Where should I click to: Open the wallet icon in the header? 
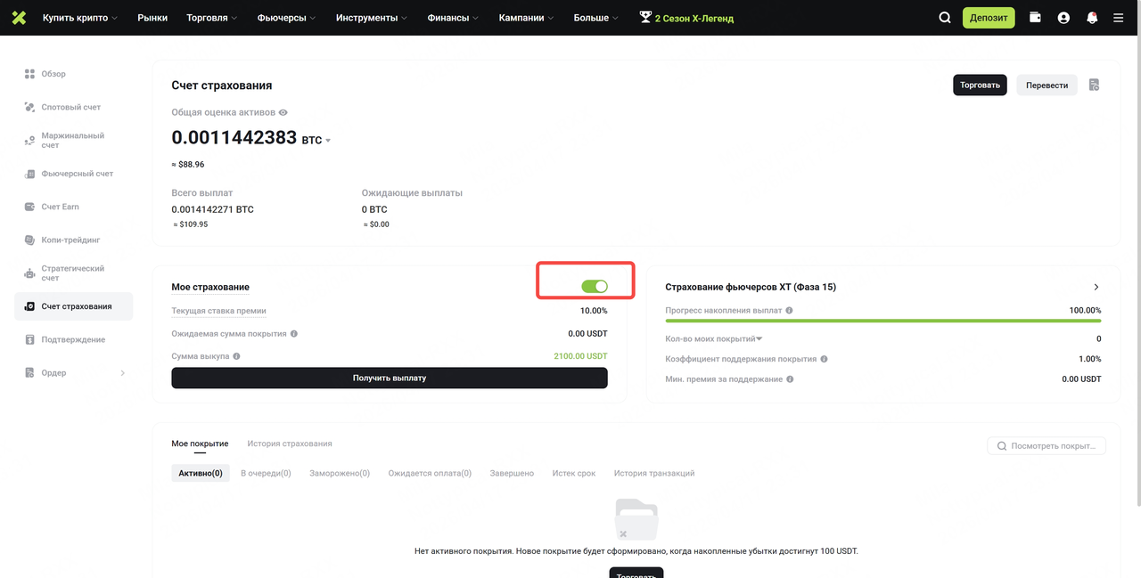(1035, 18)
